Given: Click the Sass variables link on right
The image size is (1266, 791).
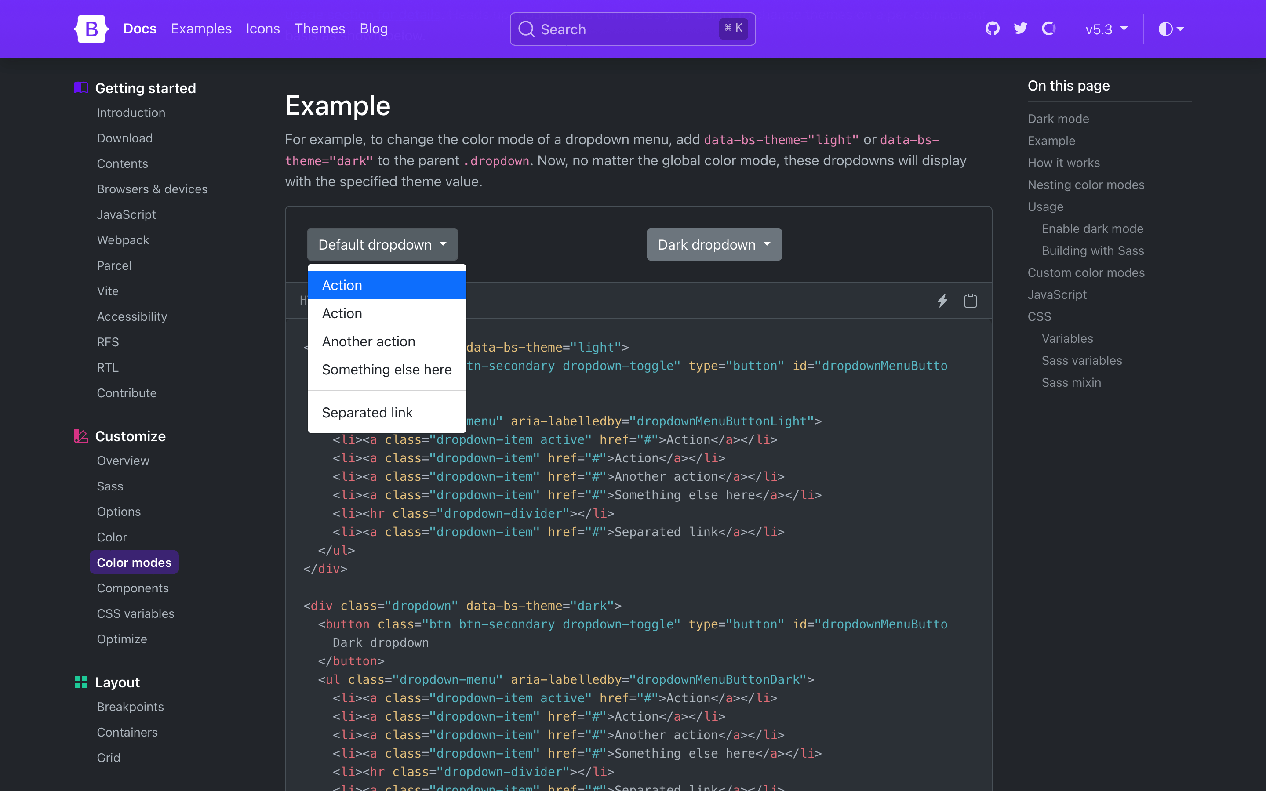Looking at the screenshot, I should pyautogui.click(x=1081, y=360).
